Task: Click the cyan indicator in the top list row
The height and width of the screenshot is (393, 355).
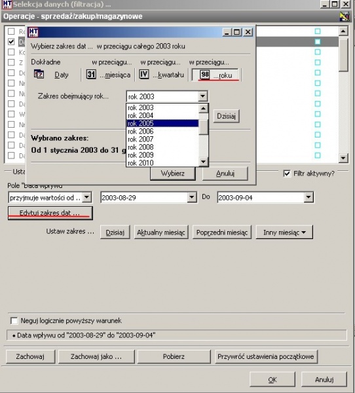Action: (x=318, y=31)
